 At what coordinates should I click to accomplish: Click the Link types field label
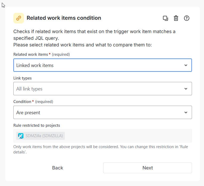(x=22, y=78)
